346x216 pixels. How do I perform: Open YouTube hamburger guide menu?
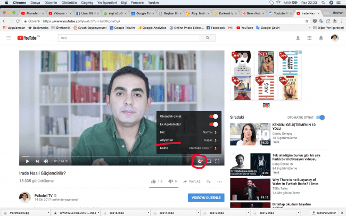(x=9, y=38)
